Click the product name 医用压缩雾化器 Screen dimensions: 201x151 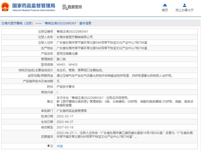[x=67, y=53]
